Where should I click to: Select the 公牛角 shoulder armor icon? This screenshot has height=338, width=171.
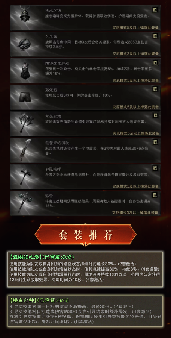(24, 43)
